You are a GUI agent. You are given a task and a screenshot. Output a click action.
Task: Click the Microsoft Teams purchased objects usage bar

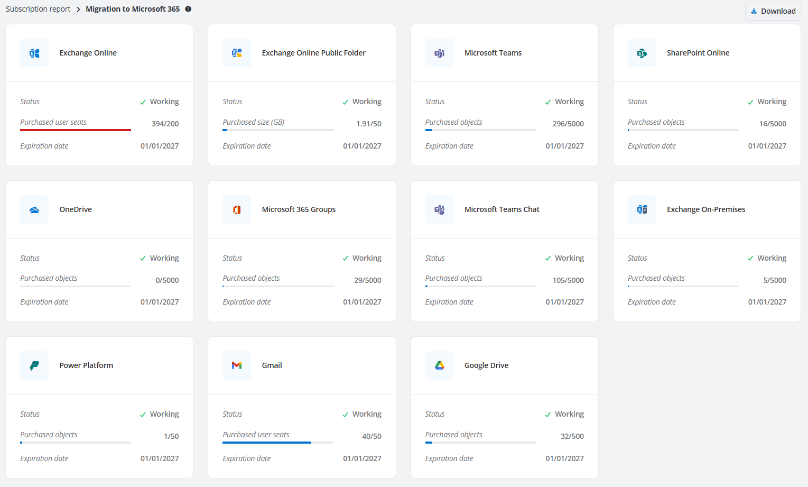click(x=481, y=130)
